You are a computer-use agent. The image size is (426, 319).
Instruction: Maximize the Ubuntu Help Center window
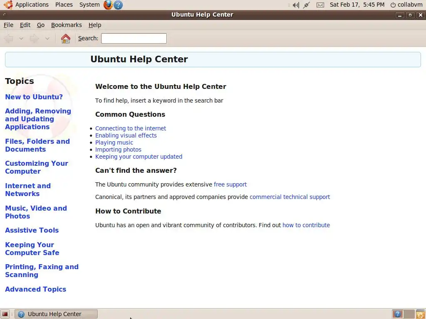coord(410,15)
